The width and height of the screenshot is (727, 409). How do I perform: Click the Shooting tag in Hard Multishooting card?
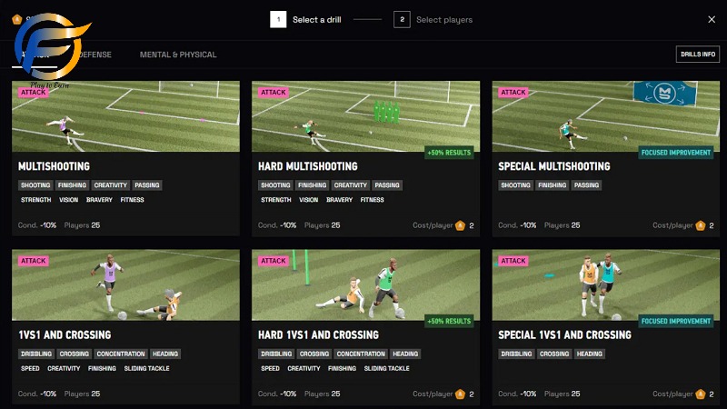pyautogui.click(x=275, y=185)
